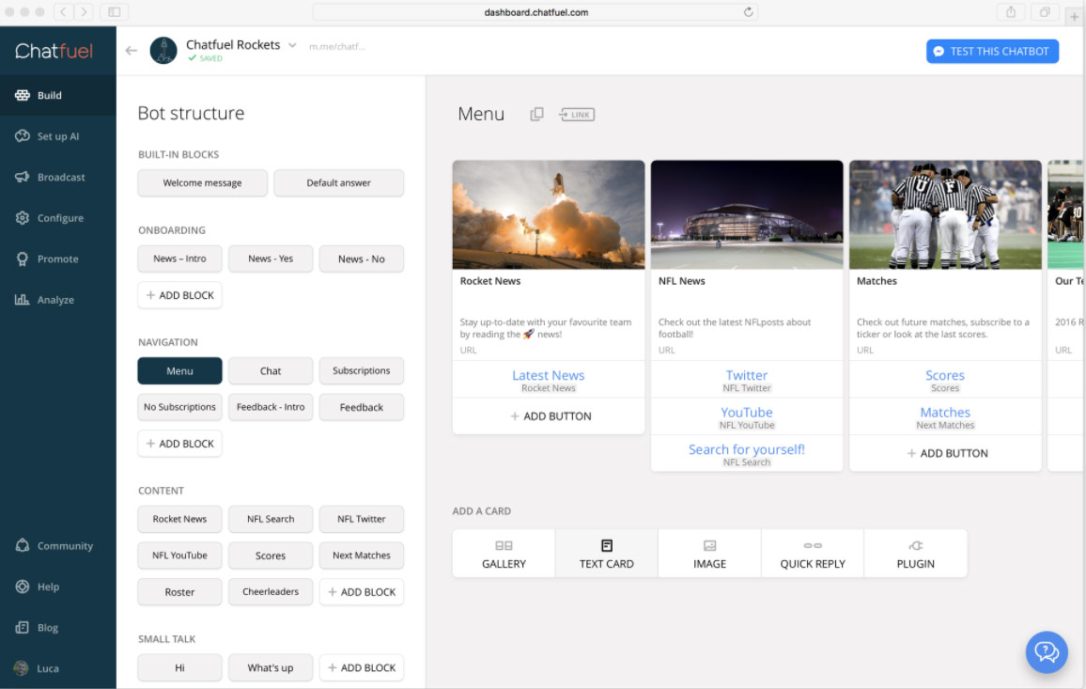Open the Hi small talk block
This screenshot has height=689, width=1086.
point(180,667)
